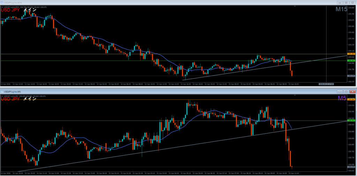
Task: Maximize the M15 chart window
Action: [x=346, y=2]
